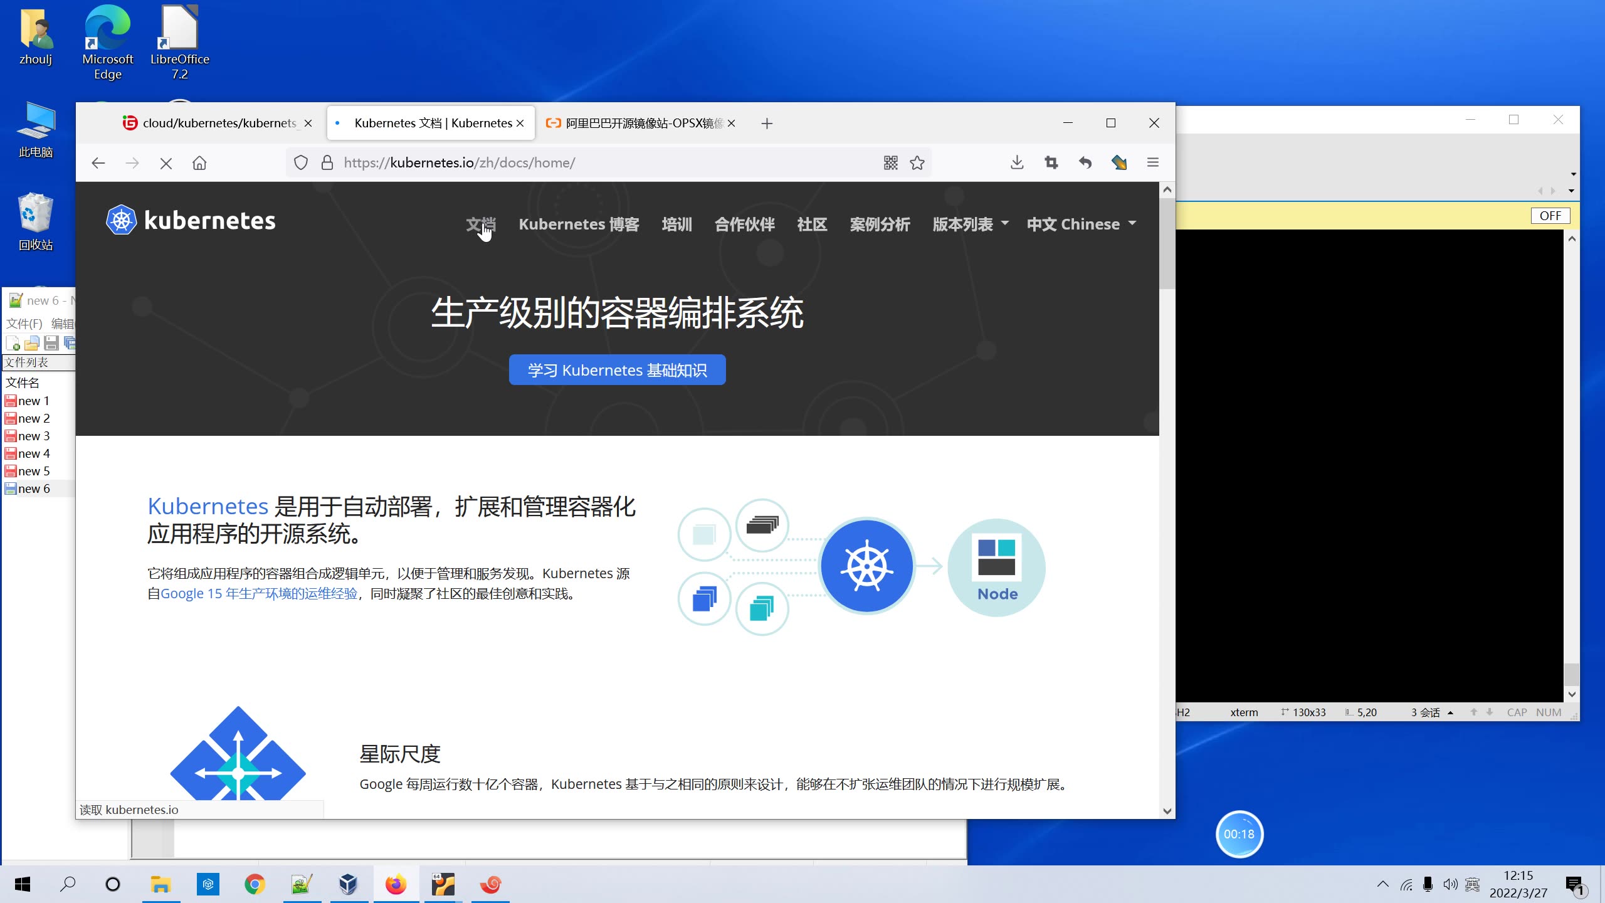The image size is (1605, 903).
Task: Toggle input method indicator in tray
Action: [1472, 884]
